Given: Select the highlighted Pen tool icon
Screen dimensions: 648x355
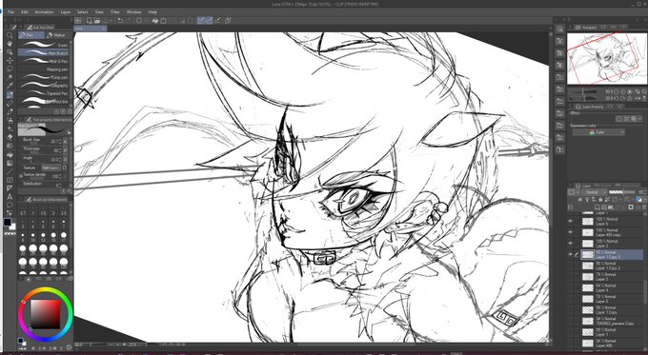Looking at the screenshot, I should pos(10,95).
